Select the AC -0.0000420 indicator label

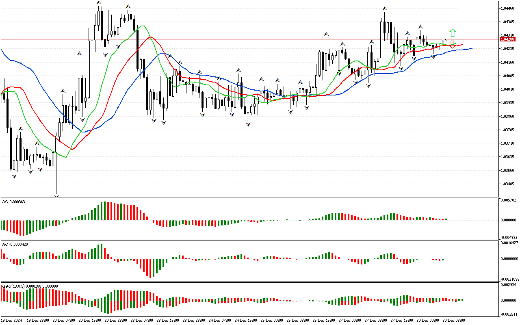pyautogui.click(x=15, y=245)
